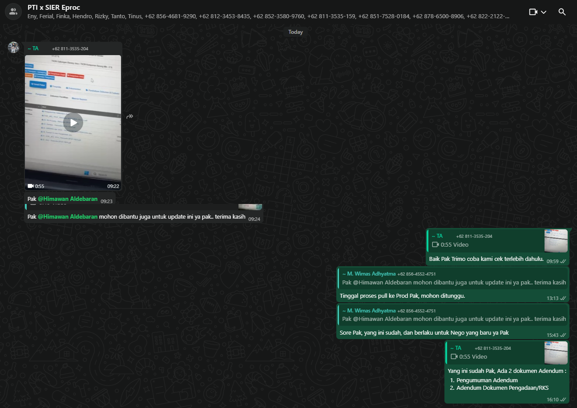577x408 pixels.
Task: Click the text "mohon dibantu juga untuk update ini"
Action: point(145,217)
